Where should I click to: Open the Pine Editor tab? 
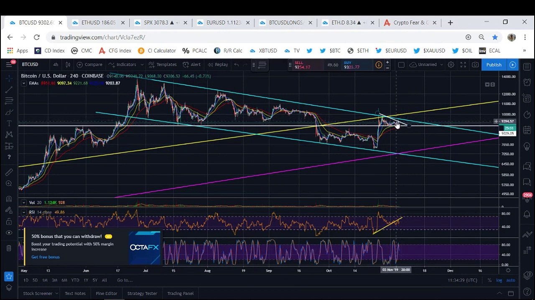point(107,293)
